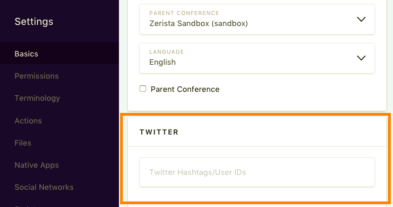393x207 pixels.
Task: Open Social Networks settings
Action: pos(44,187)
